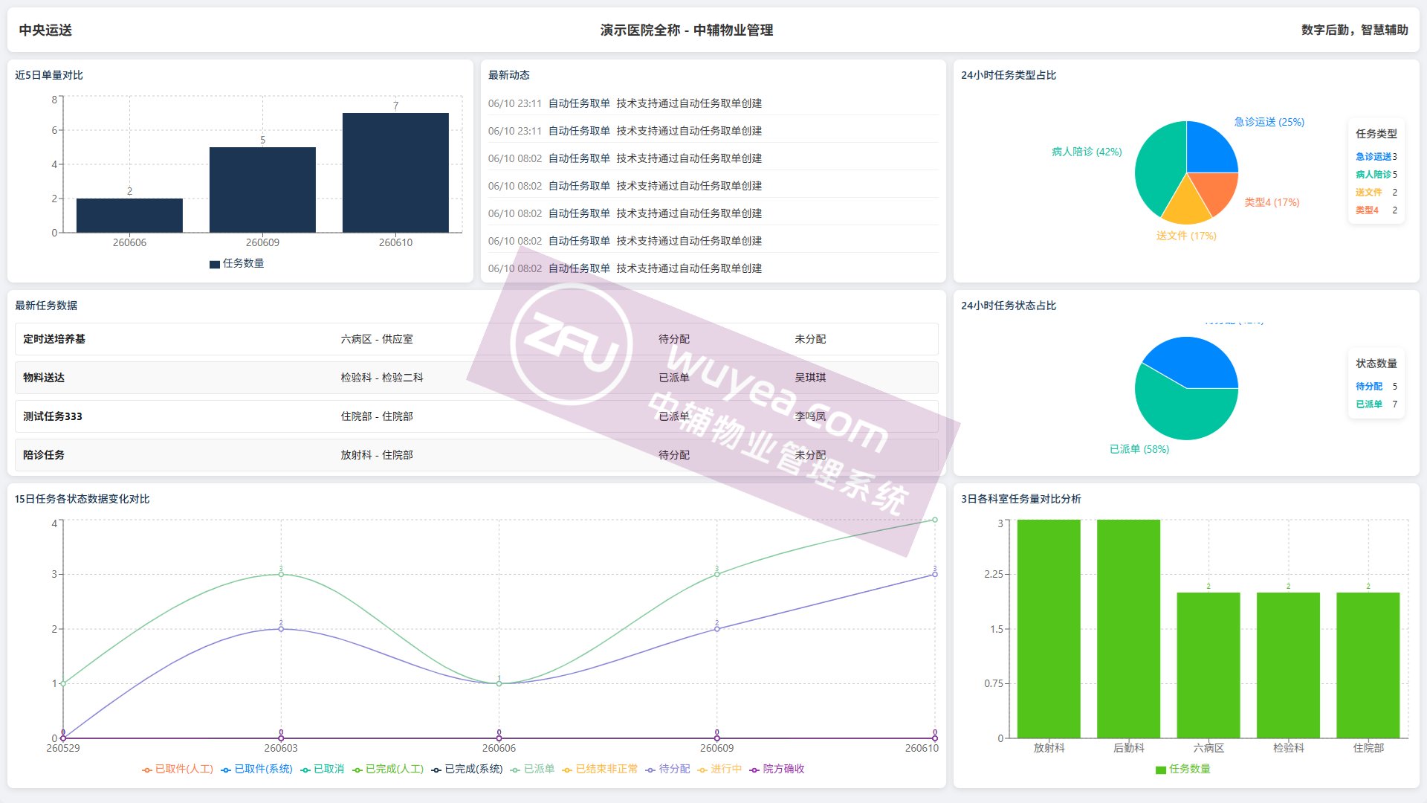Click the 24小时任务状态占比 heading

pyautogui.click(x=1009, y=306)
